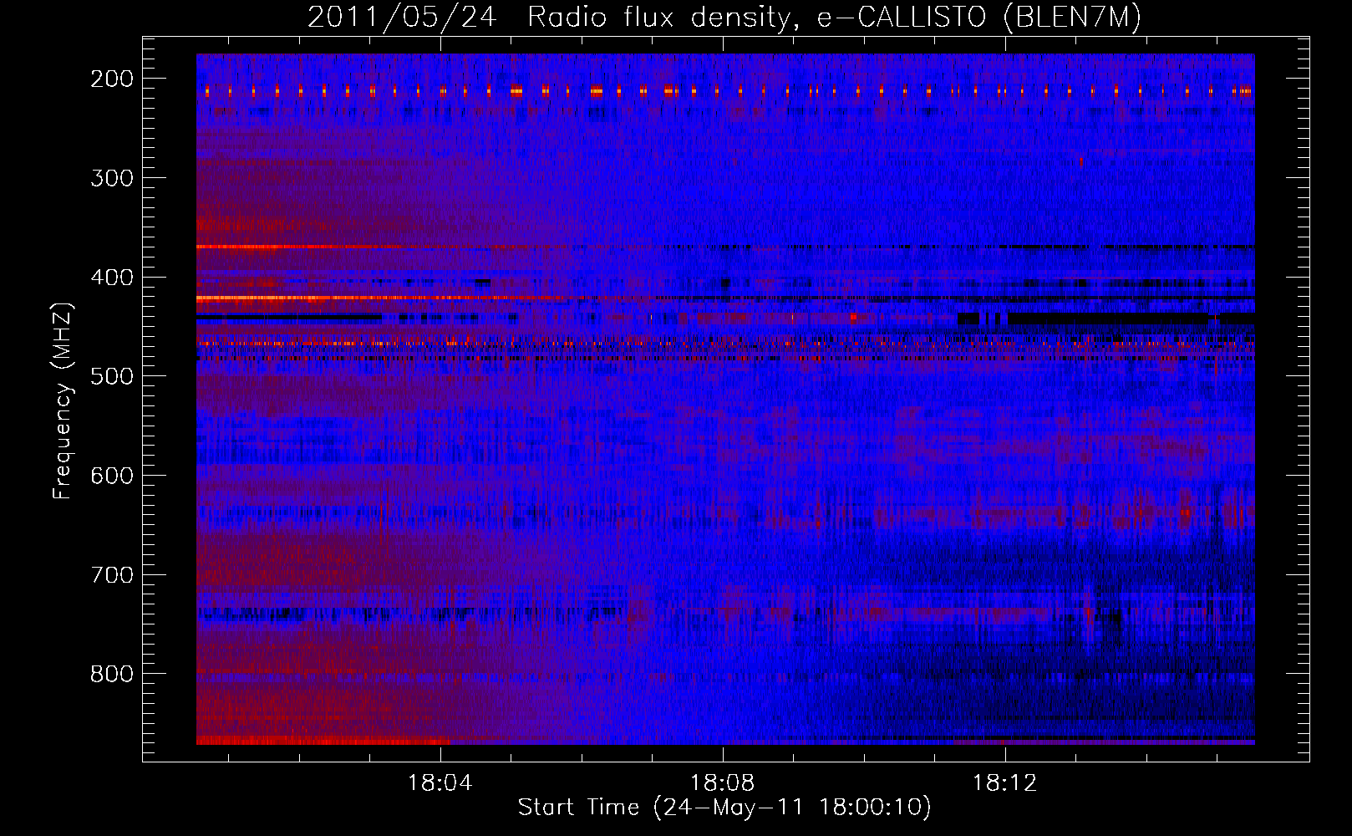Viewport: 1352px width, 836px height.
Task: Click the 400 frequency tick label
Action: tap(112, 278)
